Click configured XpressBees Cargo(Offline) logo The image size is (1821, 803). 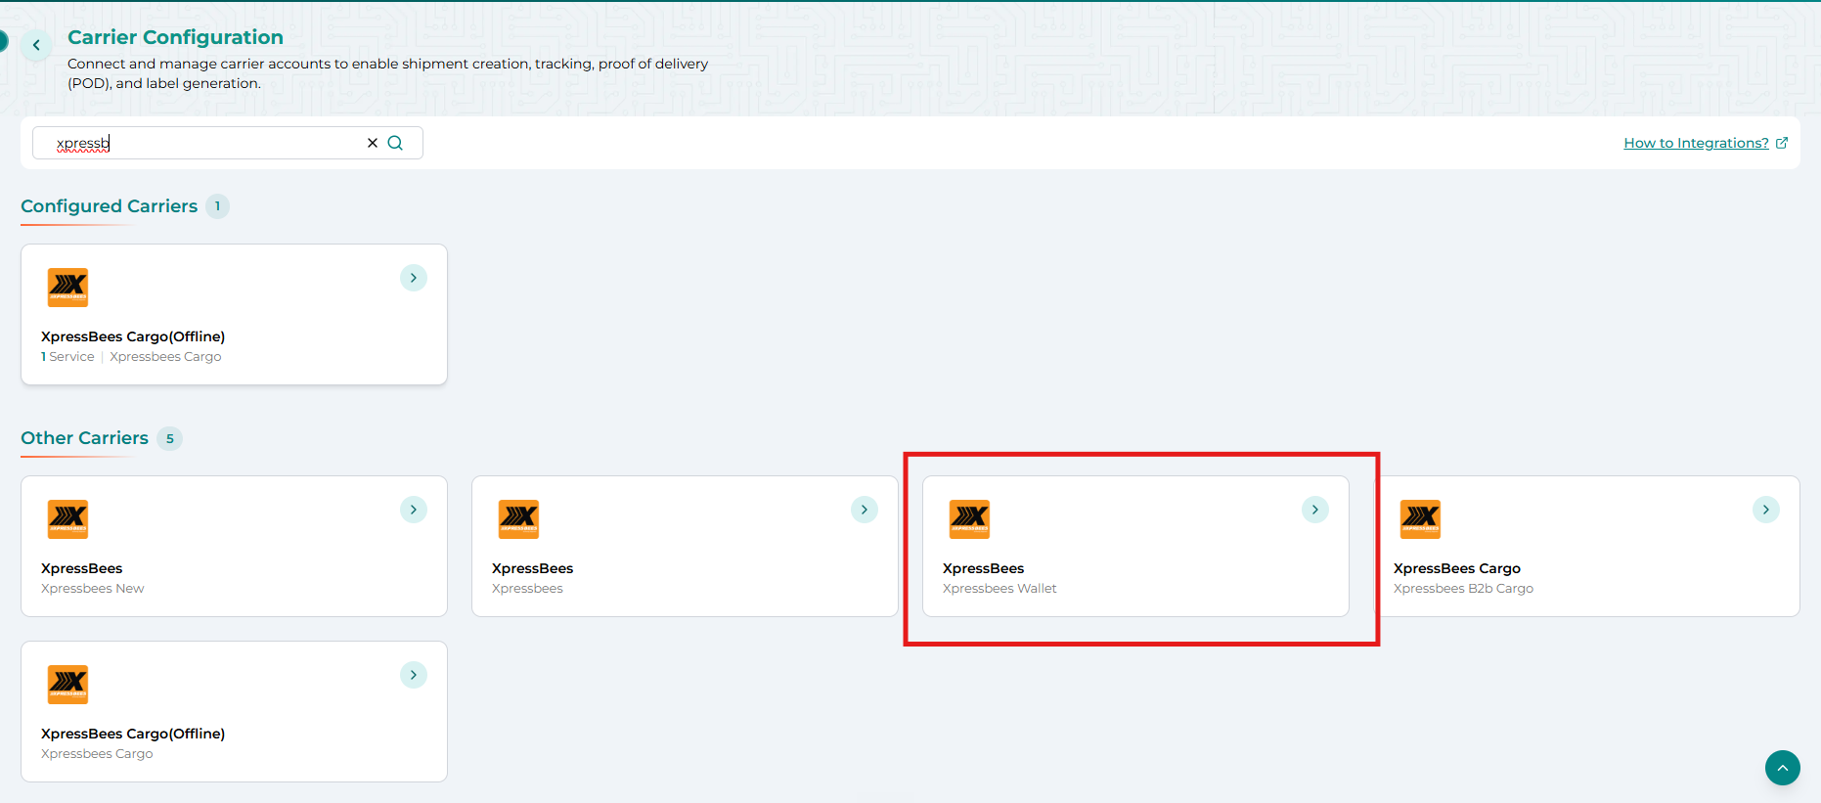coord(68,287)
